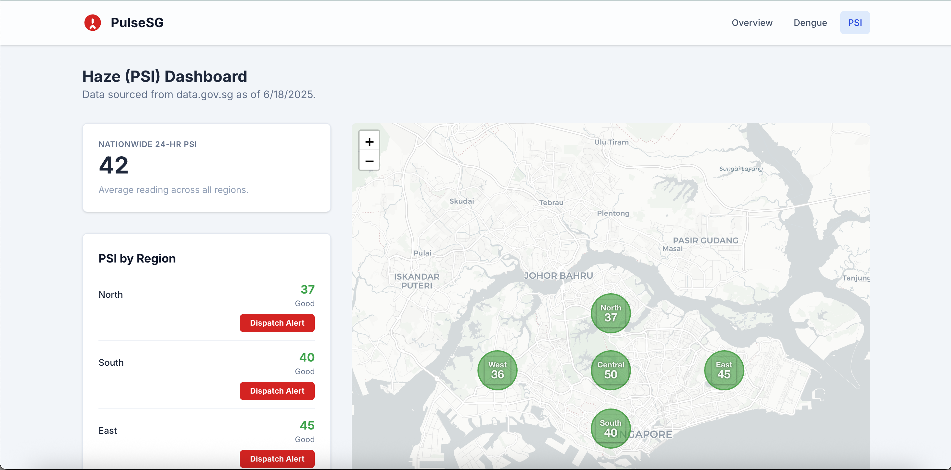Screen dimensions: 951x470
Task: Open the PSI tab
Action: point(855,23)
